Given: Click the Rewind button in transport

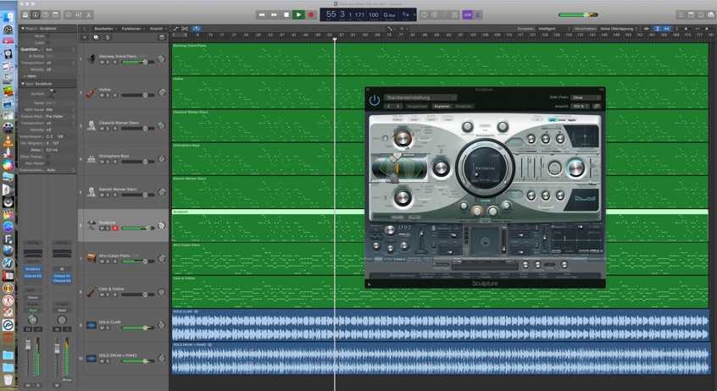Looking at the screenshot, I should point(262,14).
